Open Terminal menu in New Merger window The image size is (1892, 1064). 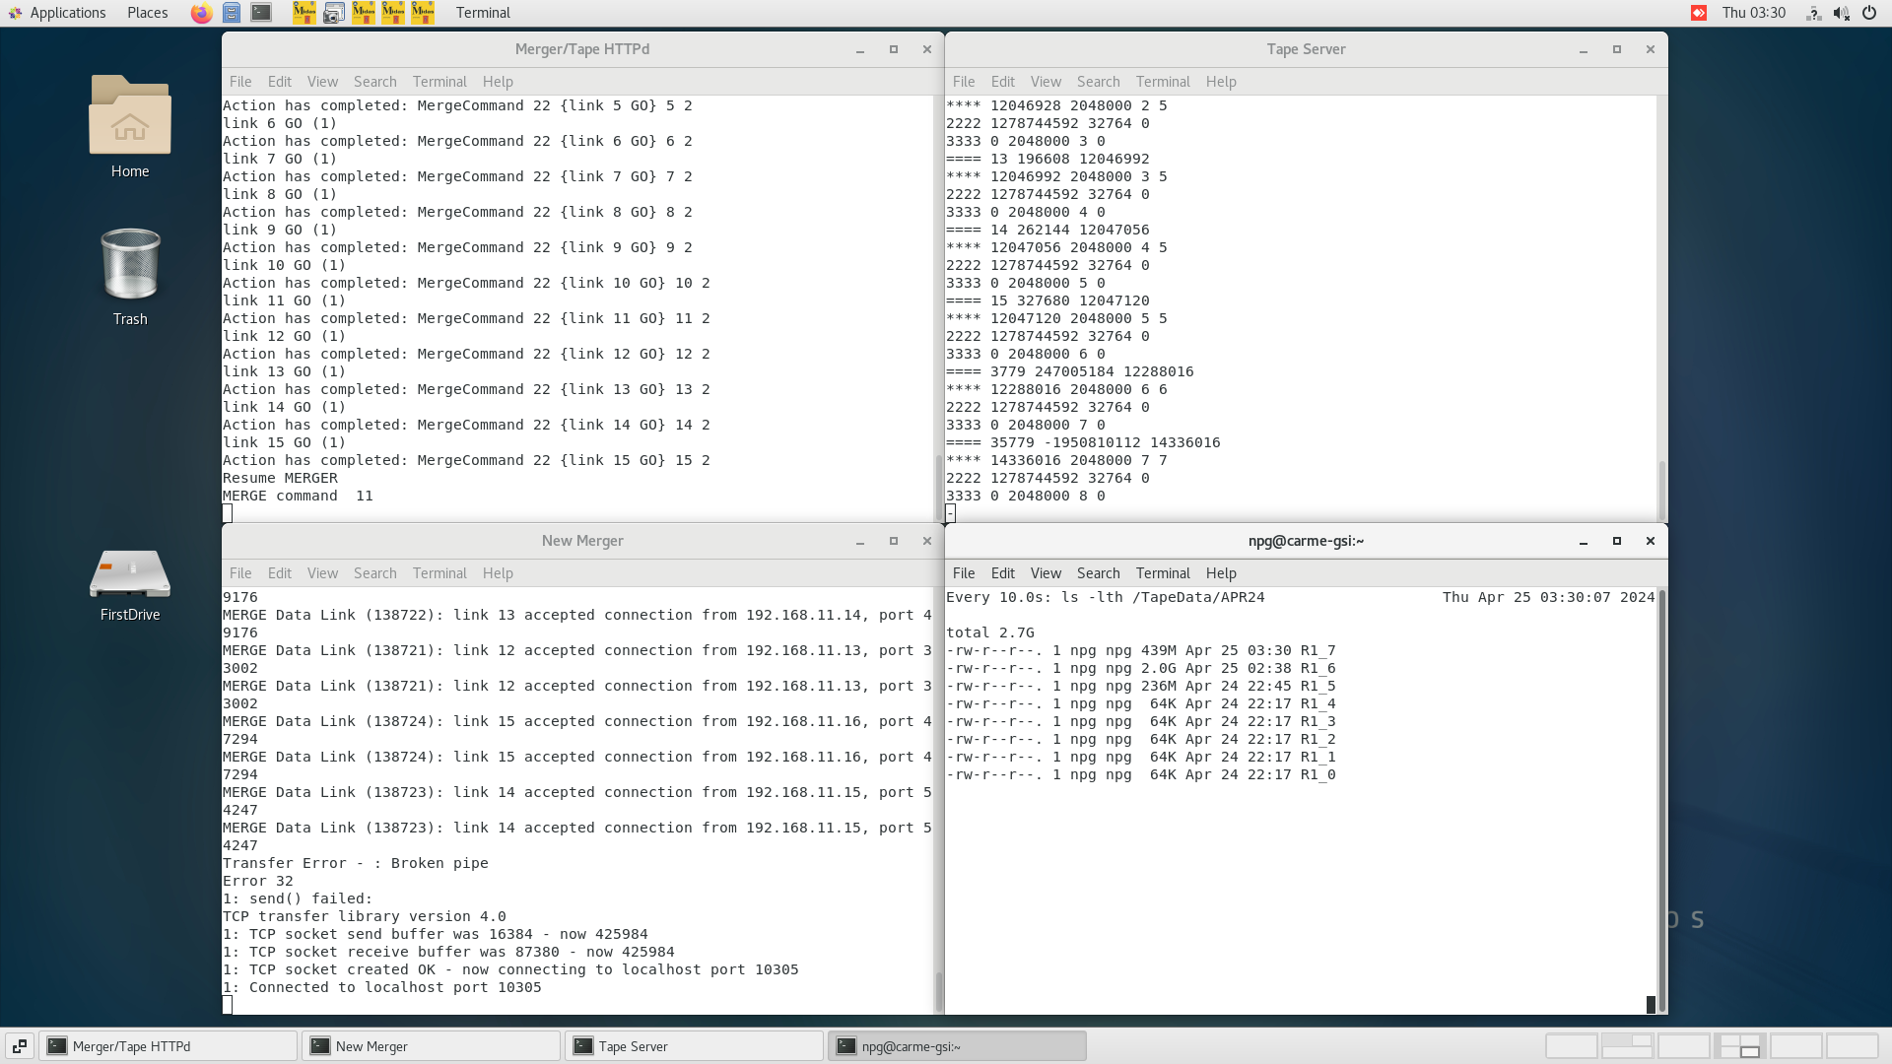[x=439, y=573]
